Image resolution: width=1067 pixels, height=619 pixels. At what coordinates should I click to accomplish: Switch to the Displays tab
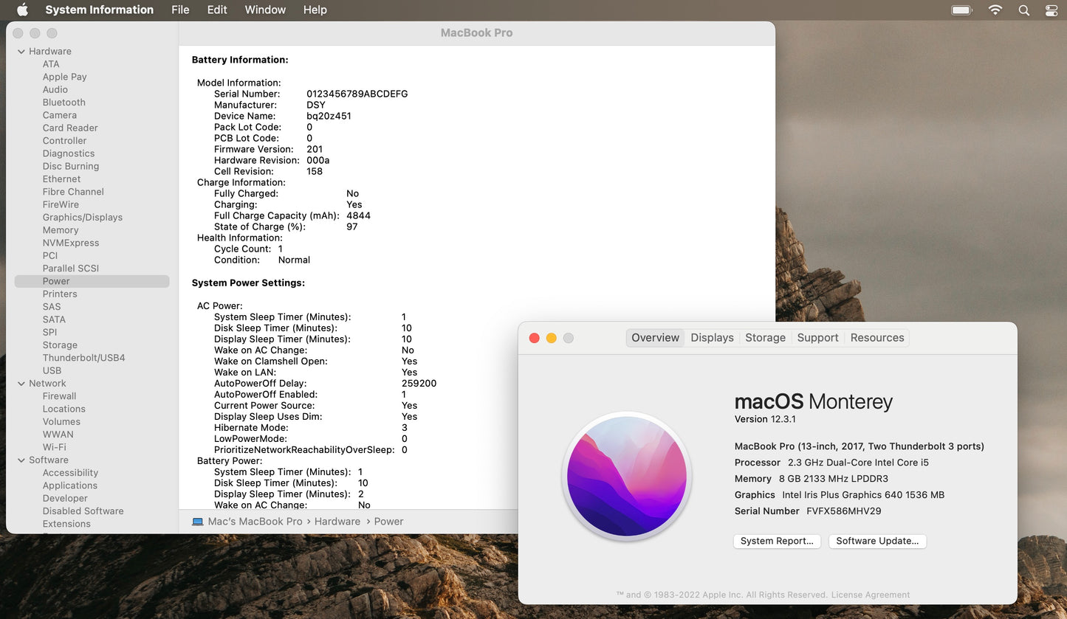712,338
